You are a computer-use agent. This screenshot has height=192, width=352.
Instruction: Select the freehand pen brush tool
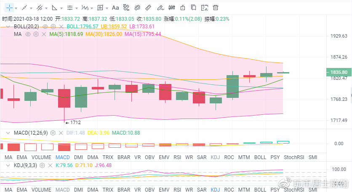160,8
